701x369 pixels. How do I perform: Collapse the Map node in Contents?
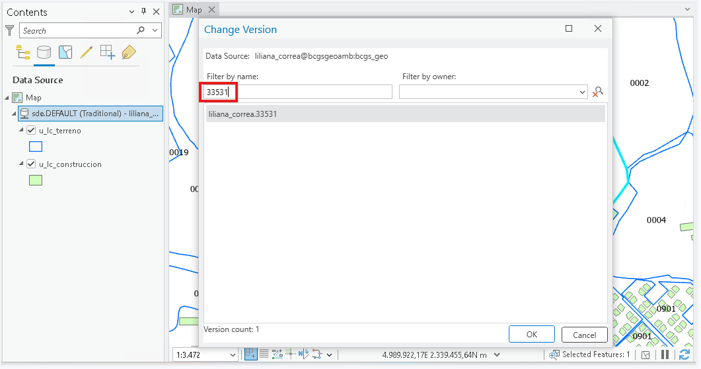7,98
